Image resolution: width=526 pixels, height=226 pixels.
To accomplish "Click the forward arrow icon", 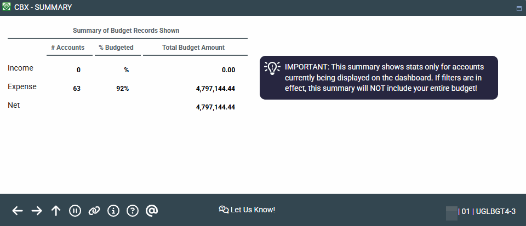I will coord(37,211).
